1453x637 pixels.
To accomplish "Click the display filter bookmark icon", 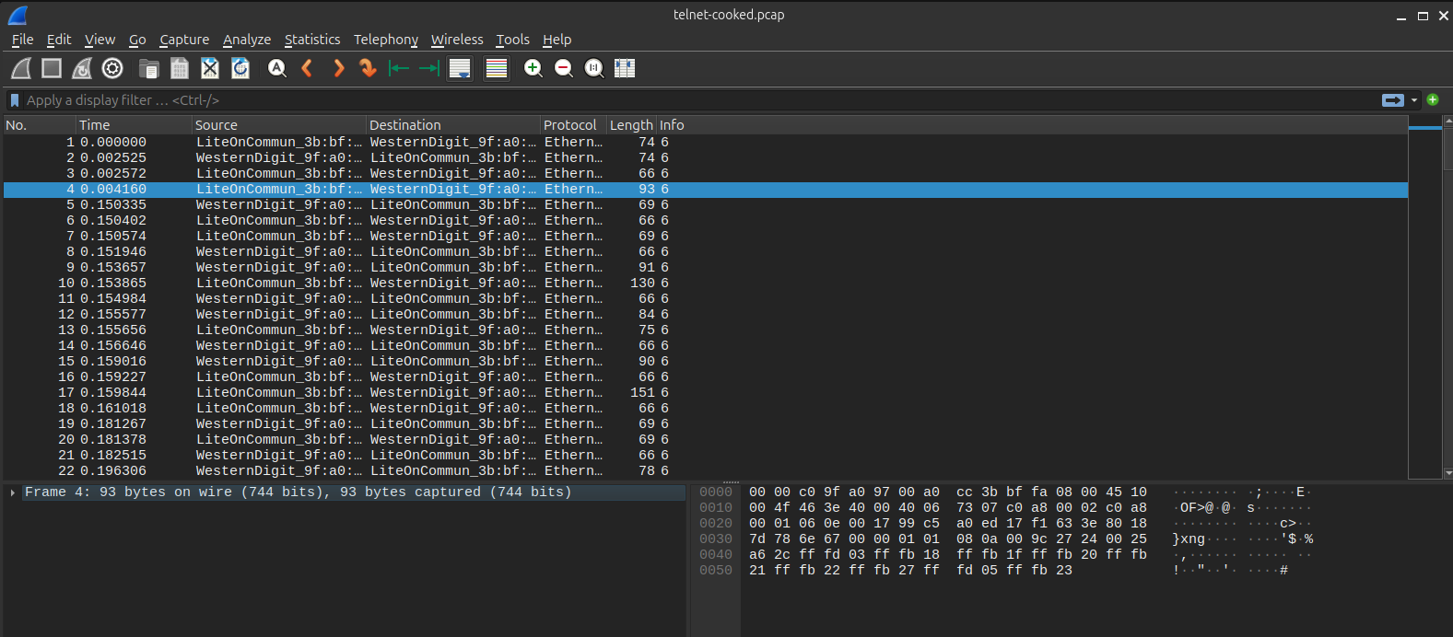I will coord(15,100).
